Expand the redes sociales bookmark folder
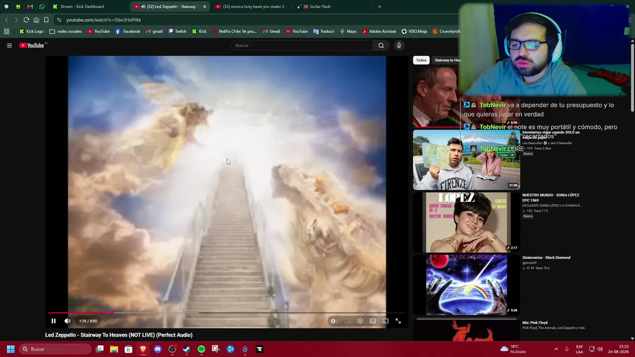 [x=65, y=31]
